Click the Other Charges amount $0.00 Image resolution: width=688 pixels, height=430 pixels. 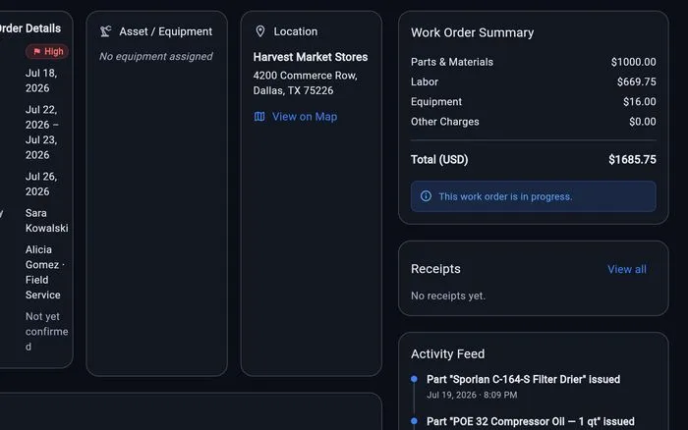click(643, 122)
